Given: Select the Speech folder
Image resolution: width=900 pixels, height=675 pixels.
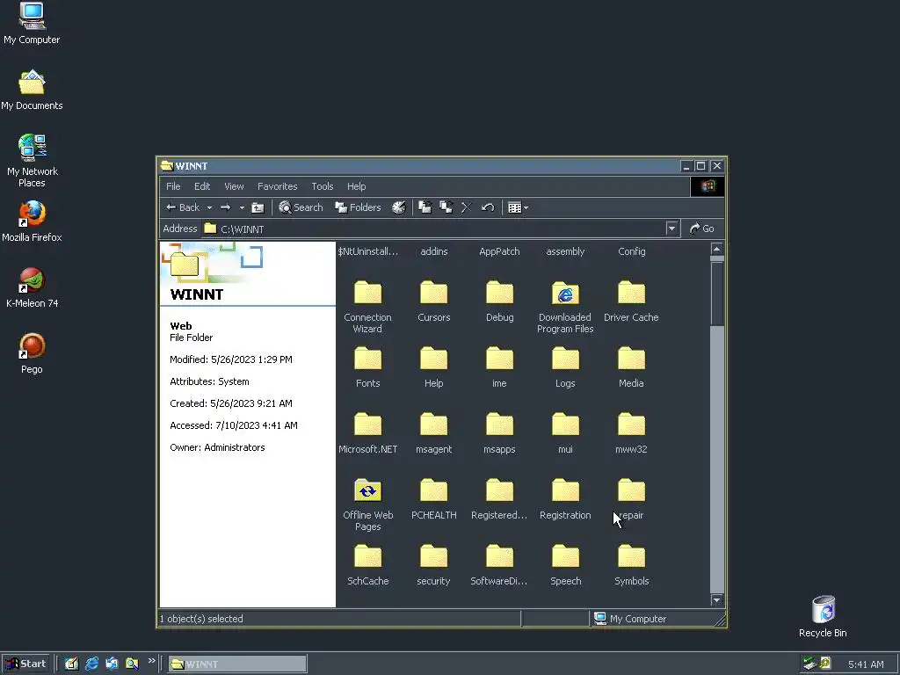Looking at the screenshot, I should tap(565, 565).
